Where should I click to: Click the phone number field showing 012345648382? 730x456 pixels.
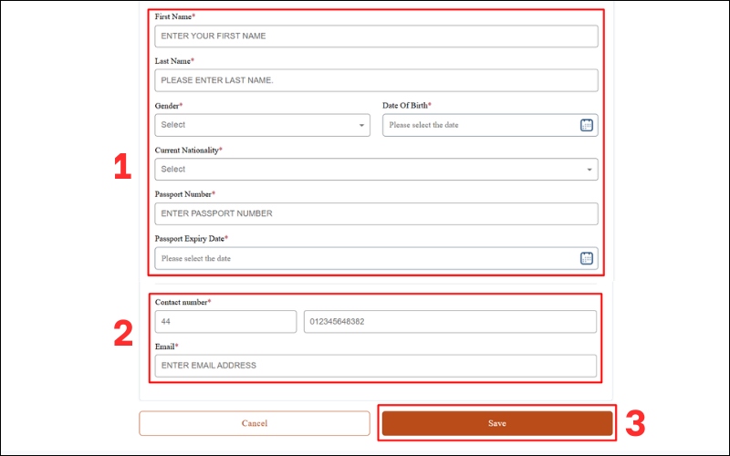click(x=450, y=322)
